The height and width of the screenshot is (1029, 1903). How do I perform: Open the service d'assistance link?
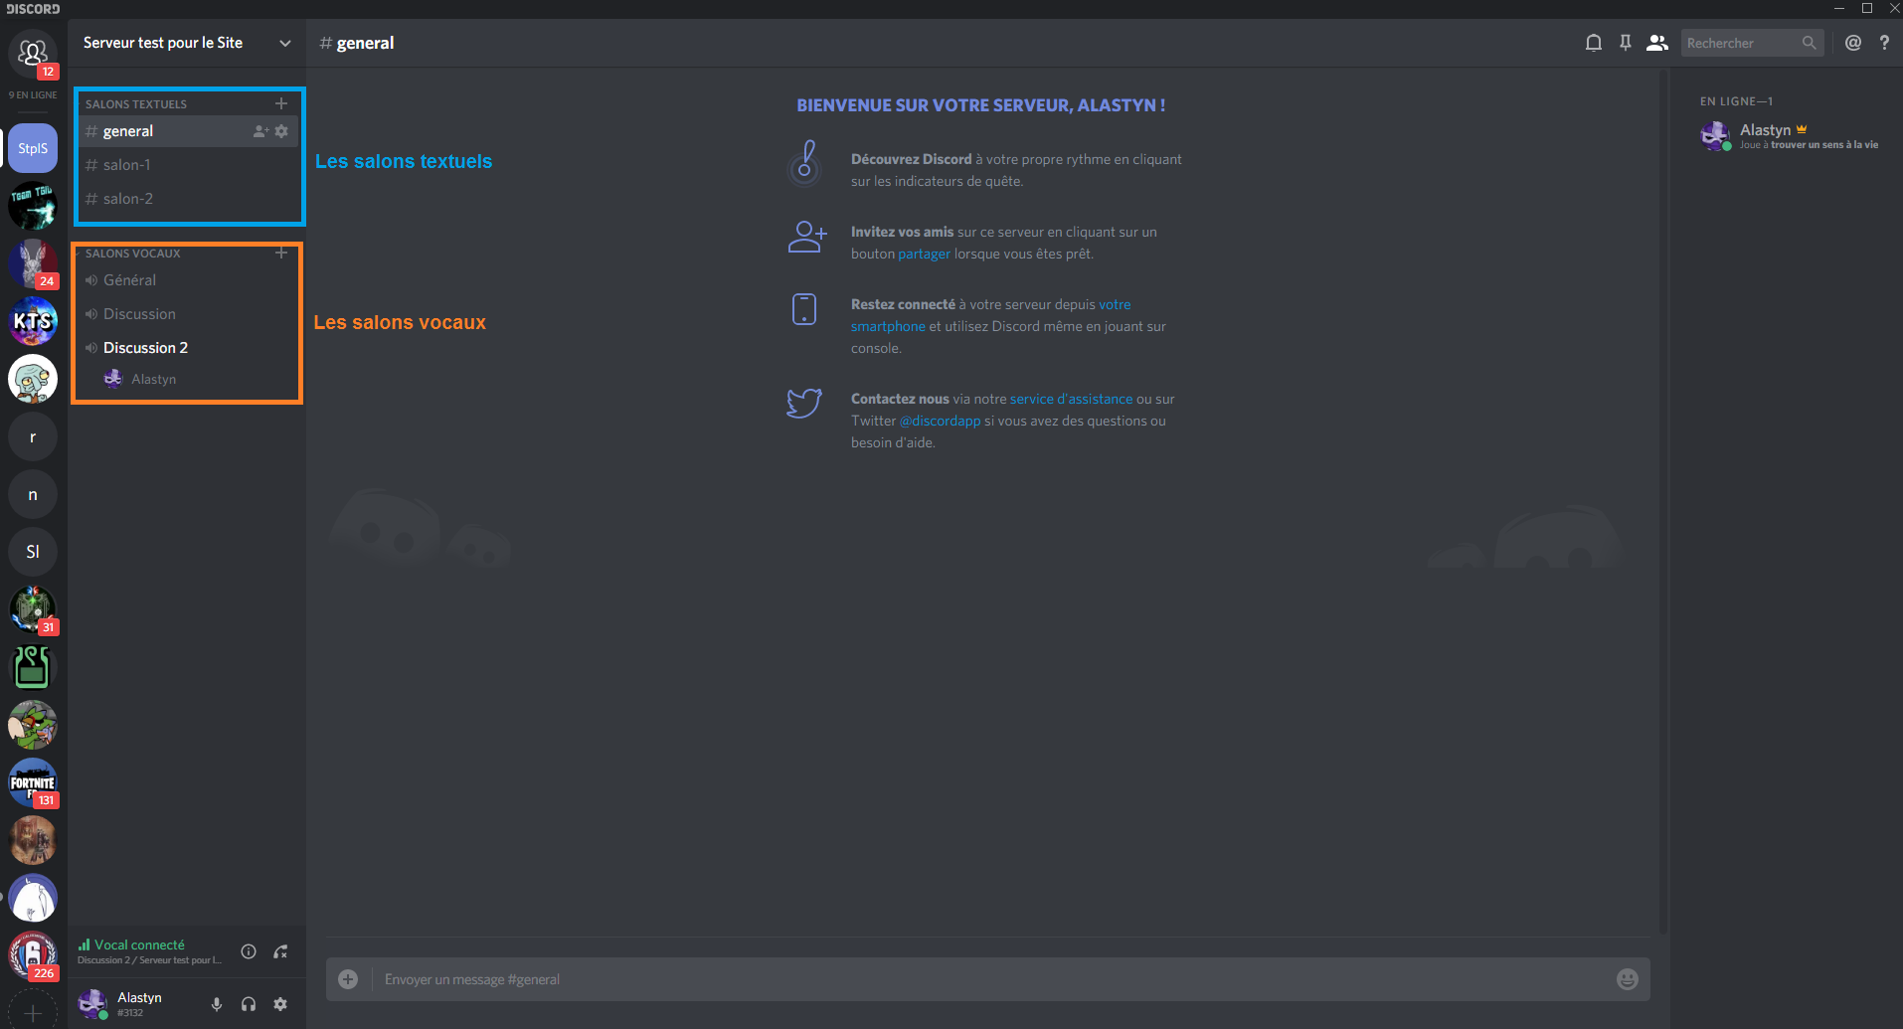(1071, 399)
